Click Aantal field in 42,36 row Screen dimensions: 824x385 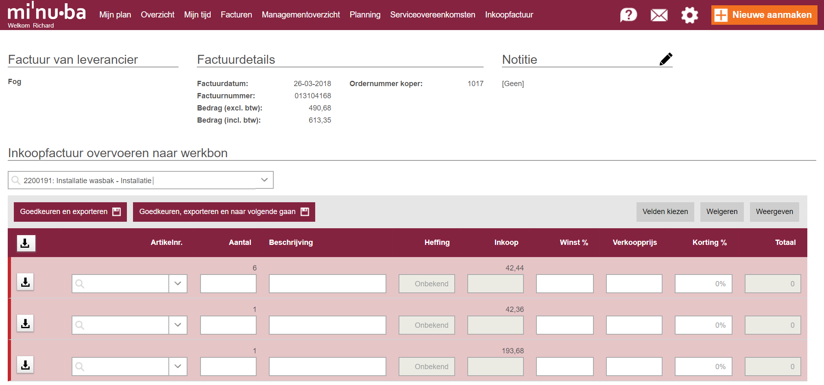pos(228,325)
